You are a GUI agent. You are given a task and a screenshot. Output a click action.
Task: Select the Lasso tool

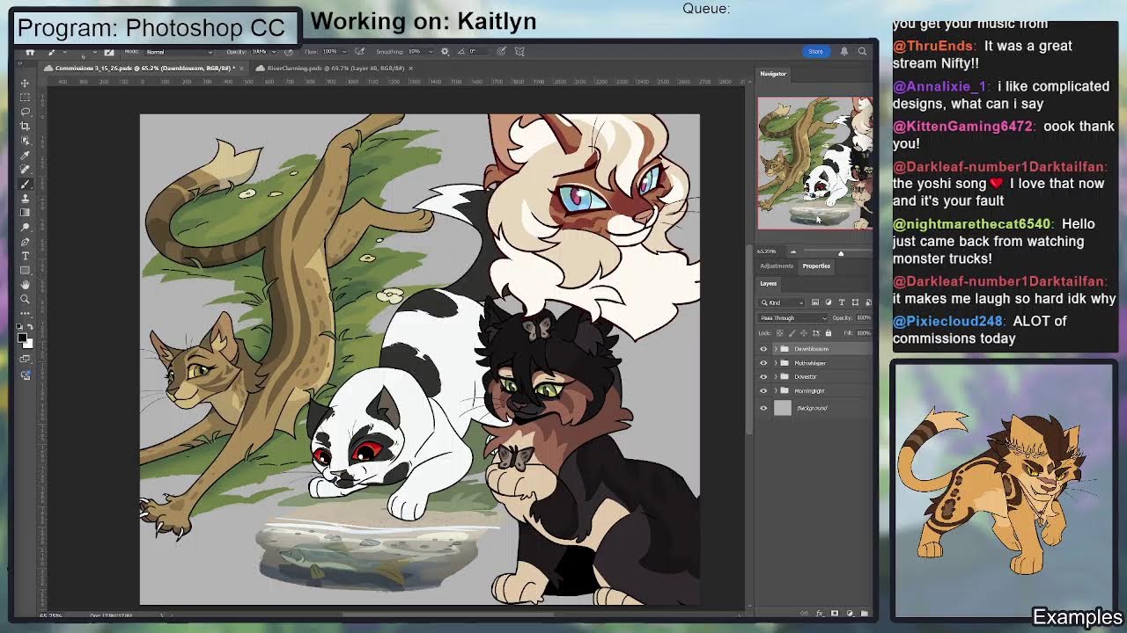pos(25,112)
